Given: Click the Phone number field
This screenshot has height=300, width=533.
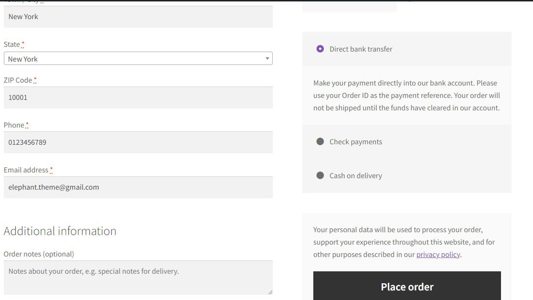Looking at the screenshot, I should pyautogui.click(x=138, y=142).
